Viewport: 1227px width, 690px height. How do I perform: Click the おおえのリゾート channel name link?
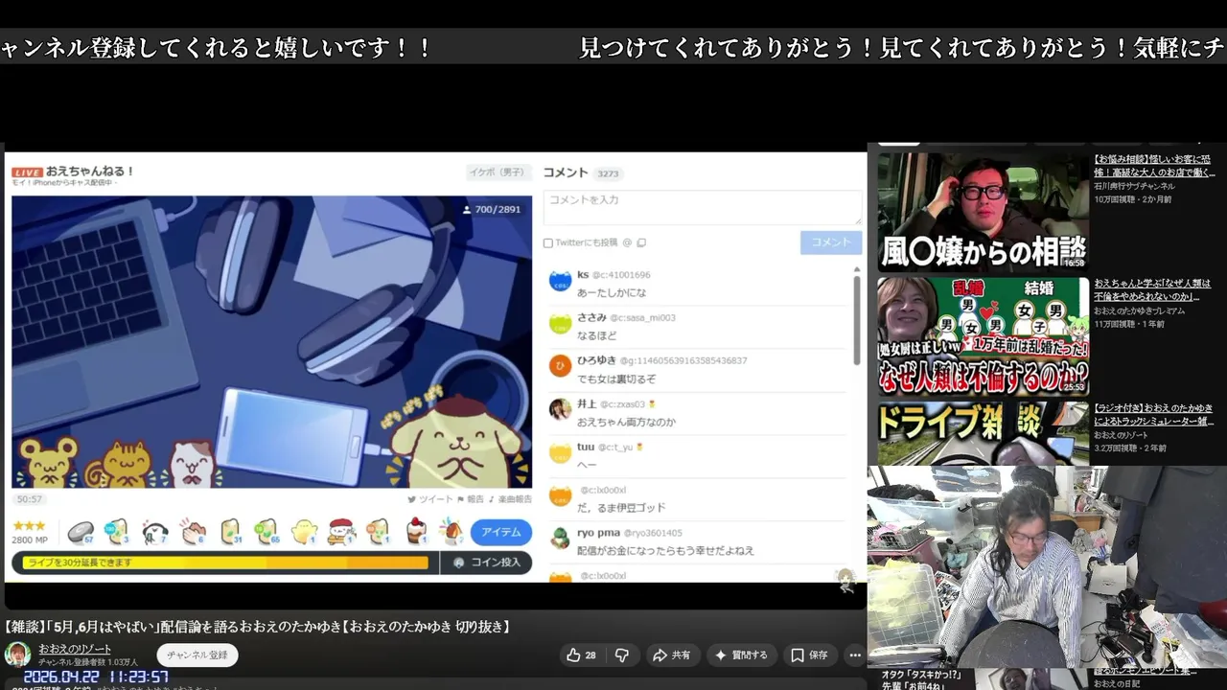[x=75, y=649]
